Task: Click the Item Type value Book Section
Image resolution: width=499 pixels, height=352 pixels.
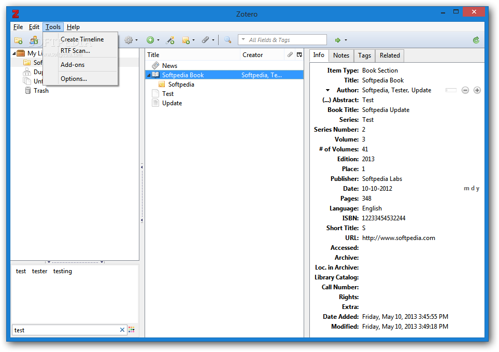Action: pyautogui.click(x=380, y=71)
